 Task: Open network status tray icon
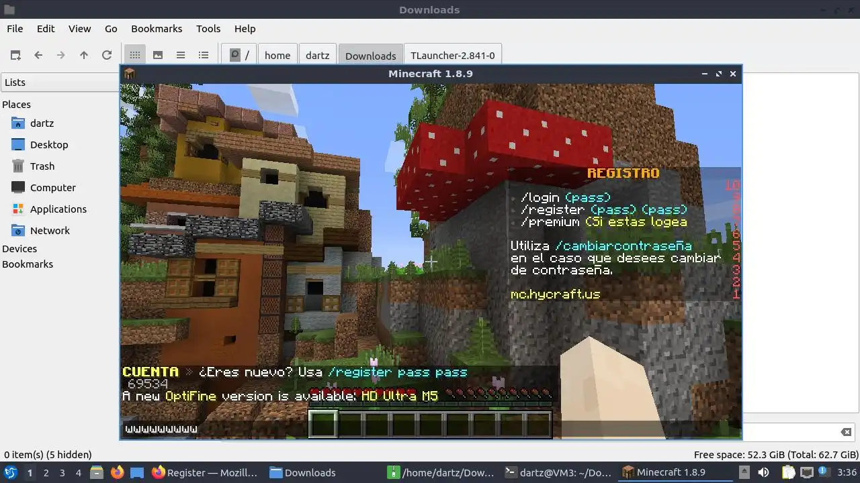tap(807, 472)
